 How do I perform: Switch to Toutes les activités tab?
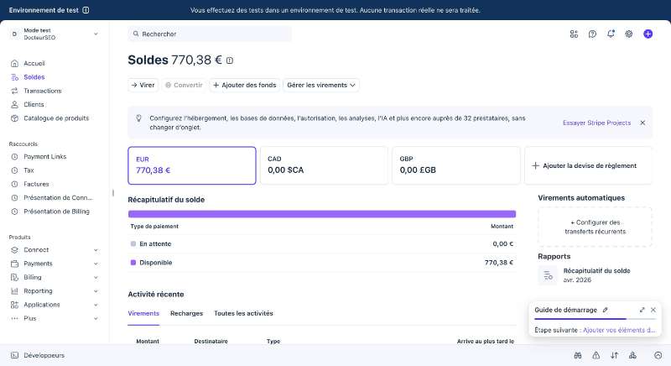(x=243, y=313)
